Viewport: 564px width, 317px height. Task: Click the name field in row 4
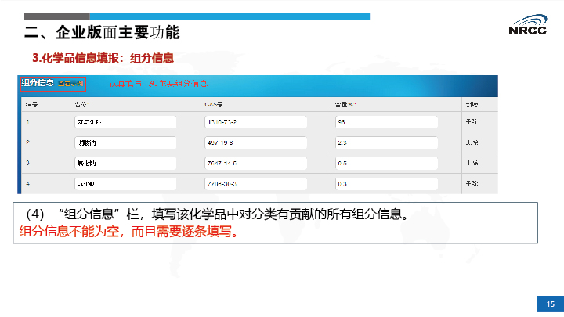point(125,184)
